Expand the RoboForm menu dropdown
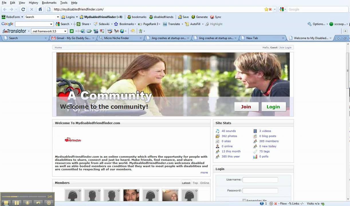The height and width of the screenshot is (206, 350). tap(22, 17)
